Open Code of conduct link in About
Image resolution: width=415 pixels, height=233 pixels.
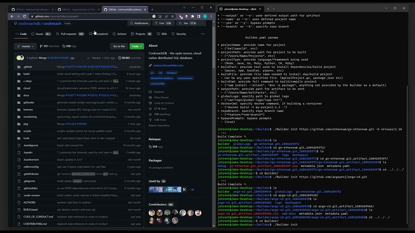pyautogui.click(x=161, y=103)
